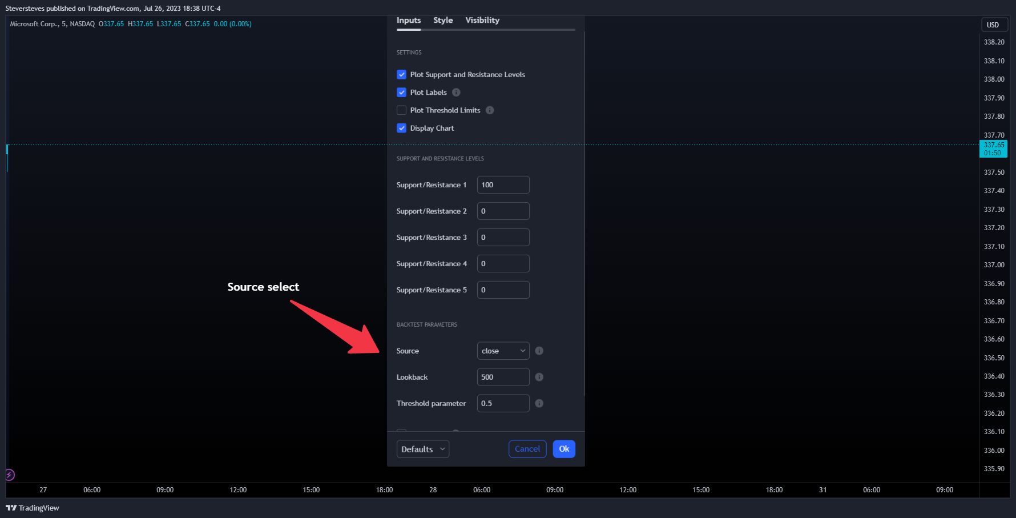Show the Lookback parameter info icon
Image resolution: width=1016 pixels, height=518 pixels.
539,377
